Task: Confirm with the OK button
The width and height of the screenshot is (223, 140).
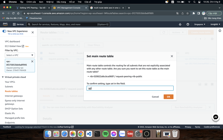Action: [x=168, y=97]
